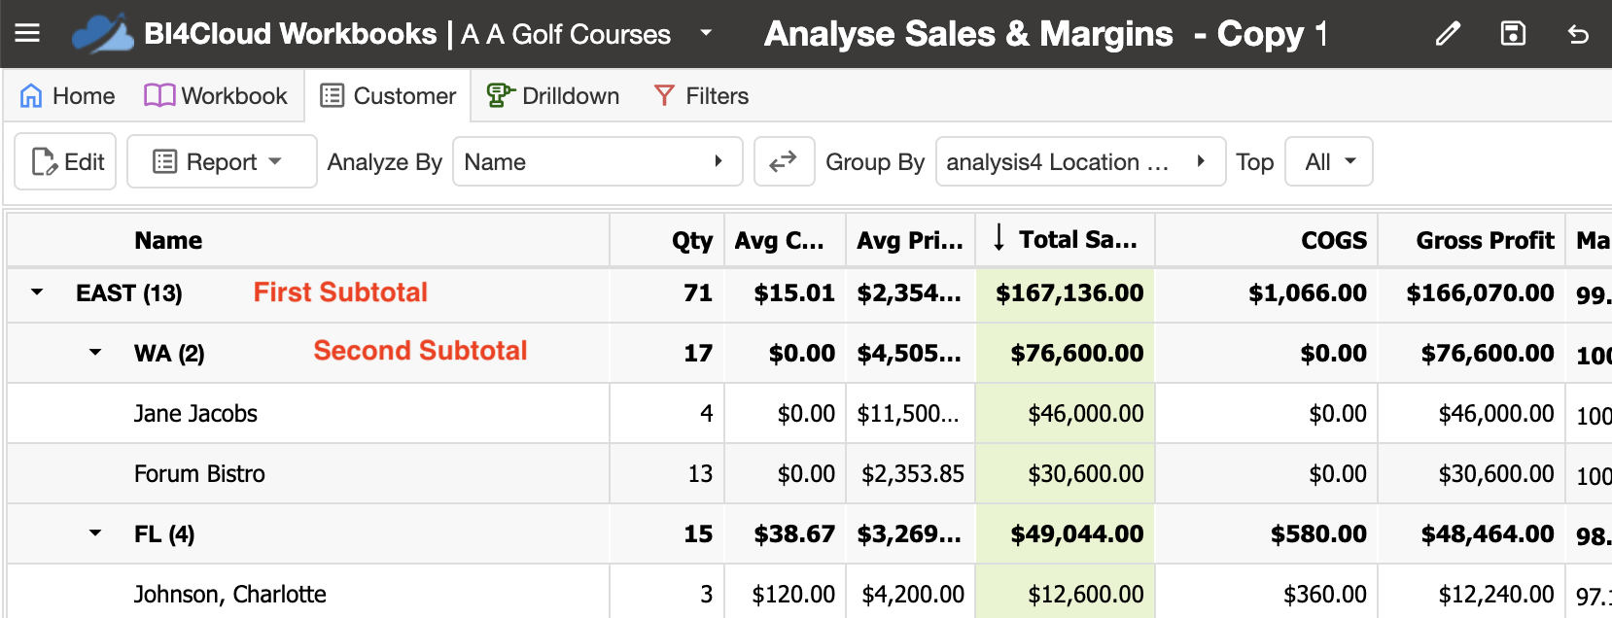Screen dimensions: 1612x618
Task: Click the $30,600.00 Forum Bistro total sales cell
Action: (1066, 474)
